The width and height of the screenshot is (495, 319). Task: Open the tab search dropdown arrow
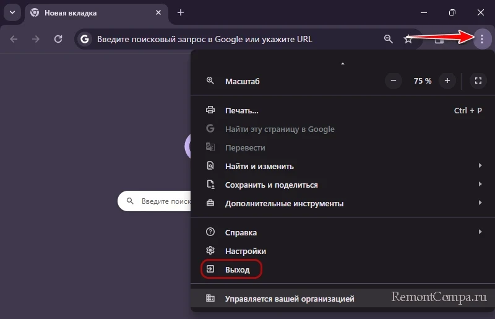coord(12,12)
